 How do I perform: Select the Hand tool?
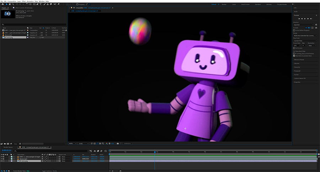[x=10, y=4]
